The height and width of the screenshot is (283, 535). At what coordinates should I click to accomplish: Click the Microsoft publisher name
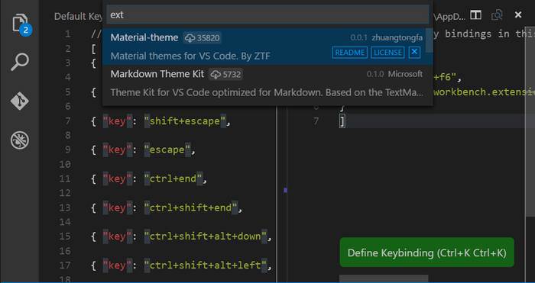[x=405, y=74]
